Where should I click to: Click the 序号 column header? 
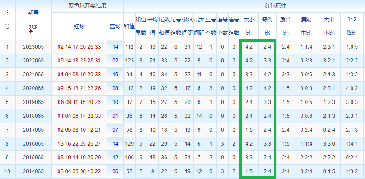point(7,20)
